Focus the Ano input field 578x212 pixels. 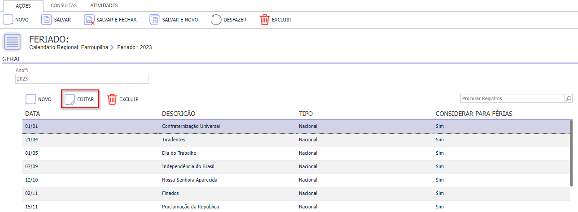click(82, 79)
